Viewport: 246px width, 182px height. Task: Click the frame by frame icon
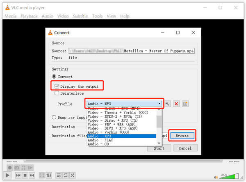click(x=30, y=168)
